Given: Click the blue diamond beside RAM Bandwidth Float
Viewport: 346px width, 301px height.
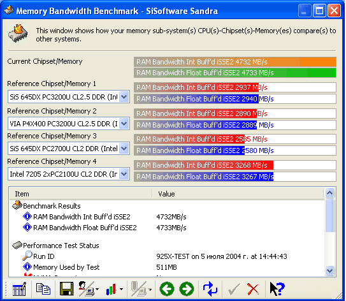Looking at the screenshot, I should tap(27, 227).
